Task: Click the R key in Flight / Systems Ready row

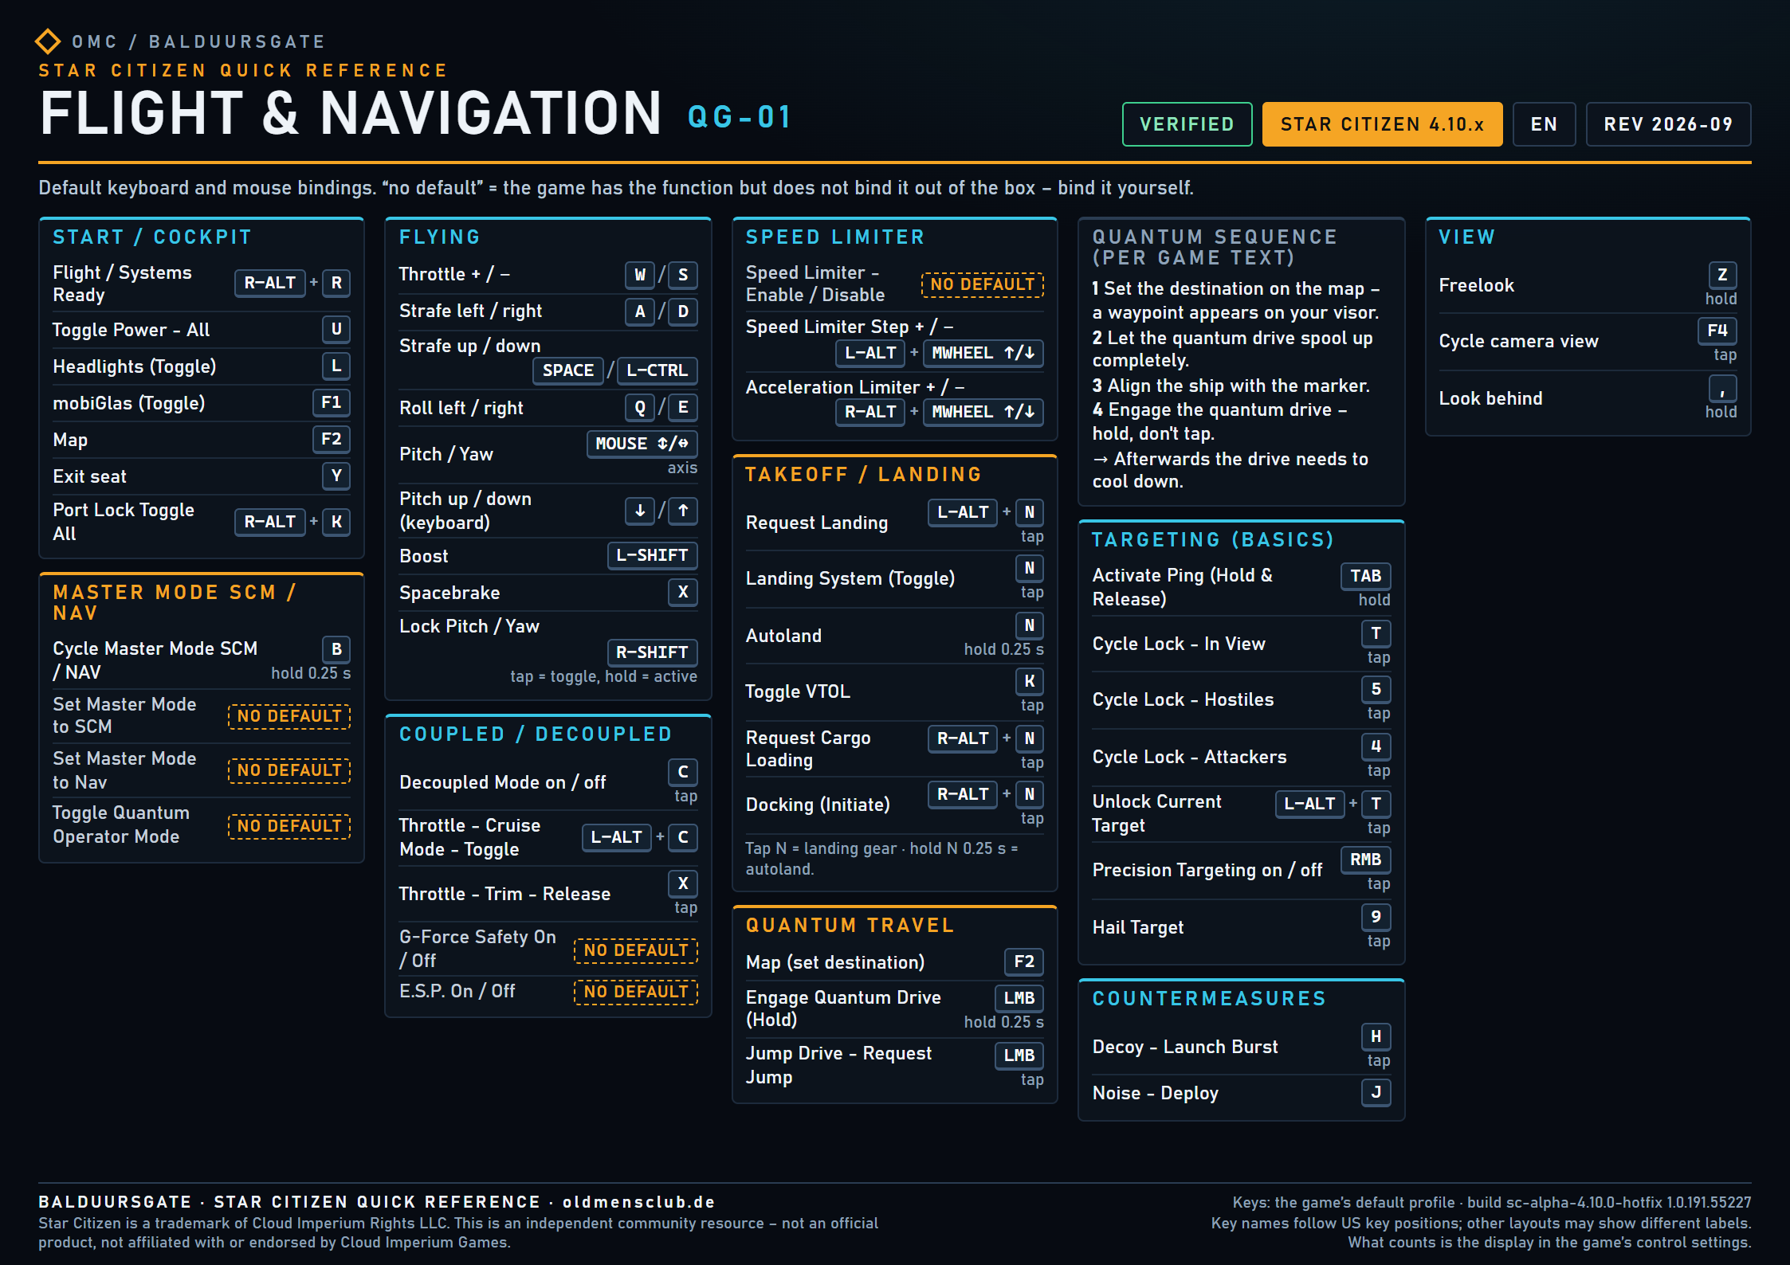Action: click(x=336, y=283)
